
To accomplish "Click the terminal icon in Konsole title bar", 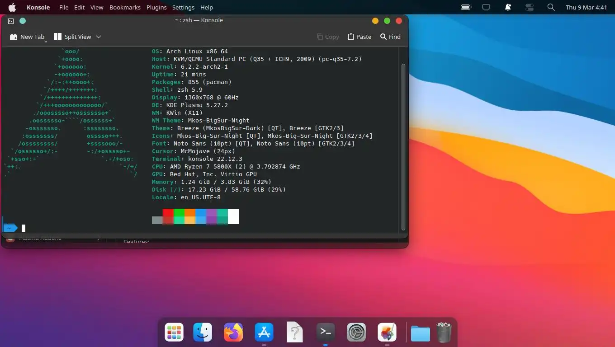I will tap(11, 21).
